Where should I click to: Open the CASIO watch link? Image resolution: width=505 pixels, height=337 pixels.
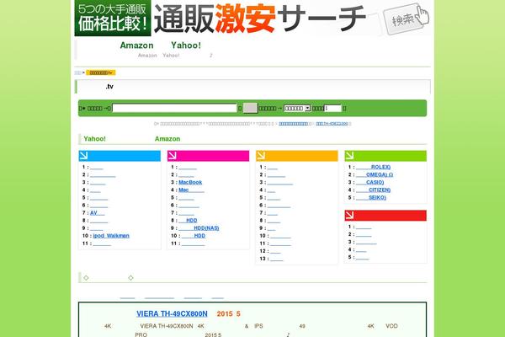pyautogui.click(x=369, y=182)
